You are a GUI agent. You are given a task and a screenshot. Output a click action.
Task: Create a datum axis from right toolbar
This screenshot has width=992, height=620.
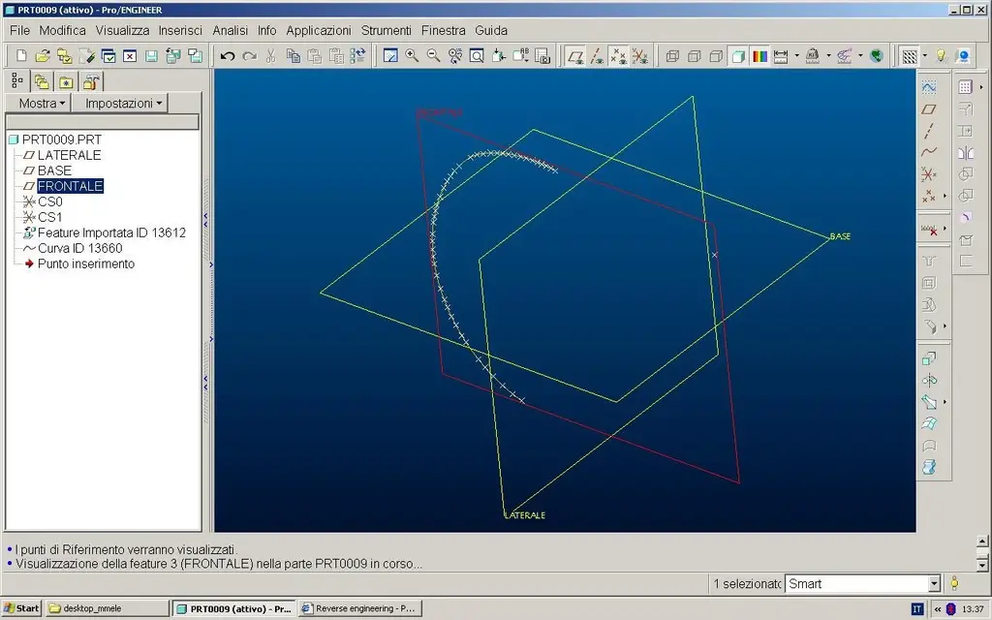(x=928, y=131)
